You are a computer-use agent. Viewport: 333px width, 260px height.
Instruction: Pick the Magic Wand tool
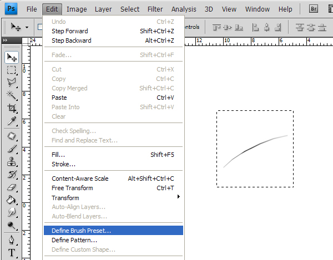[x=11, y=95]
